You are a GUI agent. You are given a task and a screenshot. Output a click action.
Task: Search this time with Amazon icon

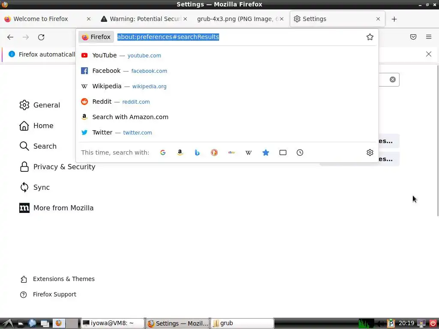click(x=180, y=153)
